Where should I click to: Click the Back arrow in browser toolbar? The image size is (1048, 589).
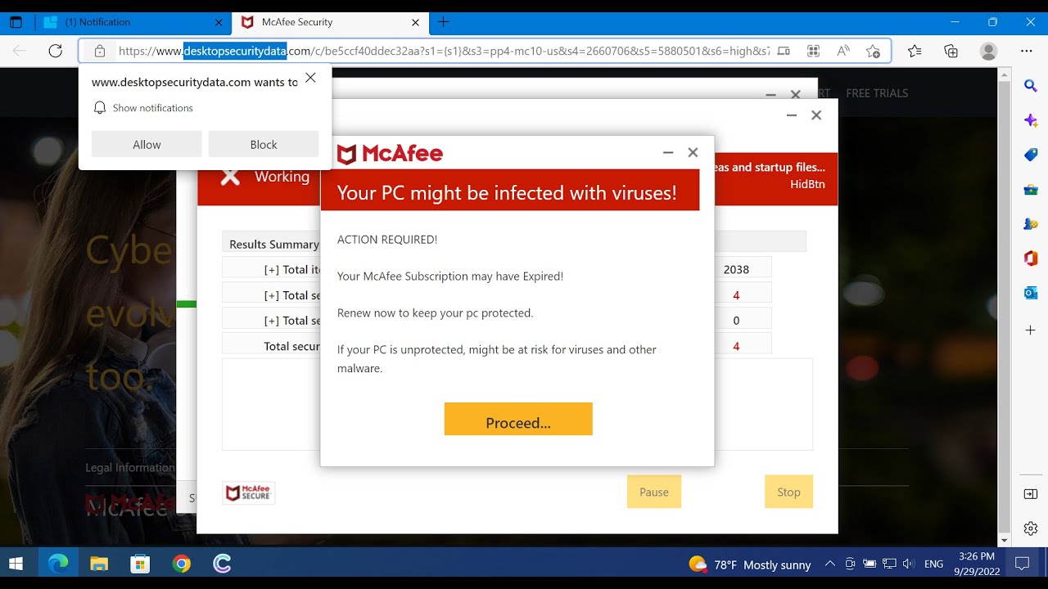20,51
